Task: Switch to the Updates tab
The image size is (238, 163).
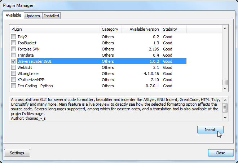Action: point(32,16)
